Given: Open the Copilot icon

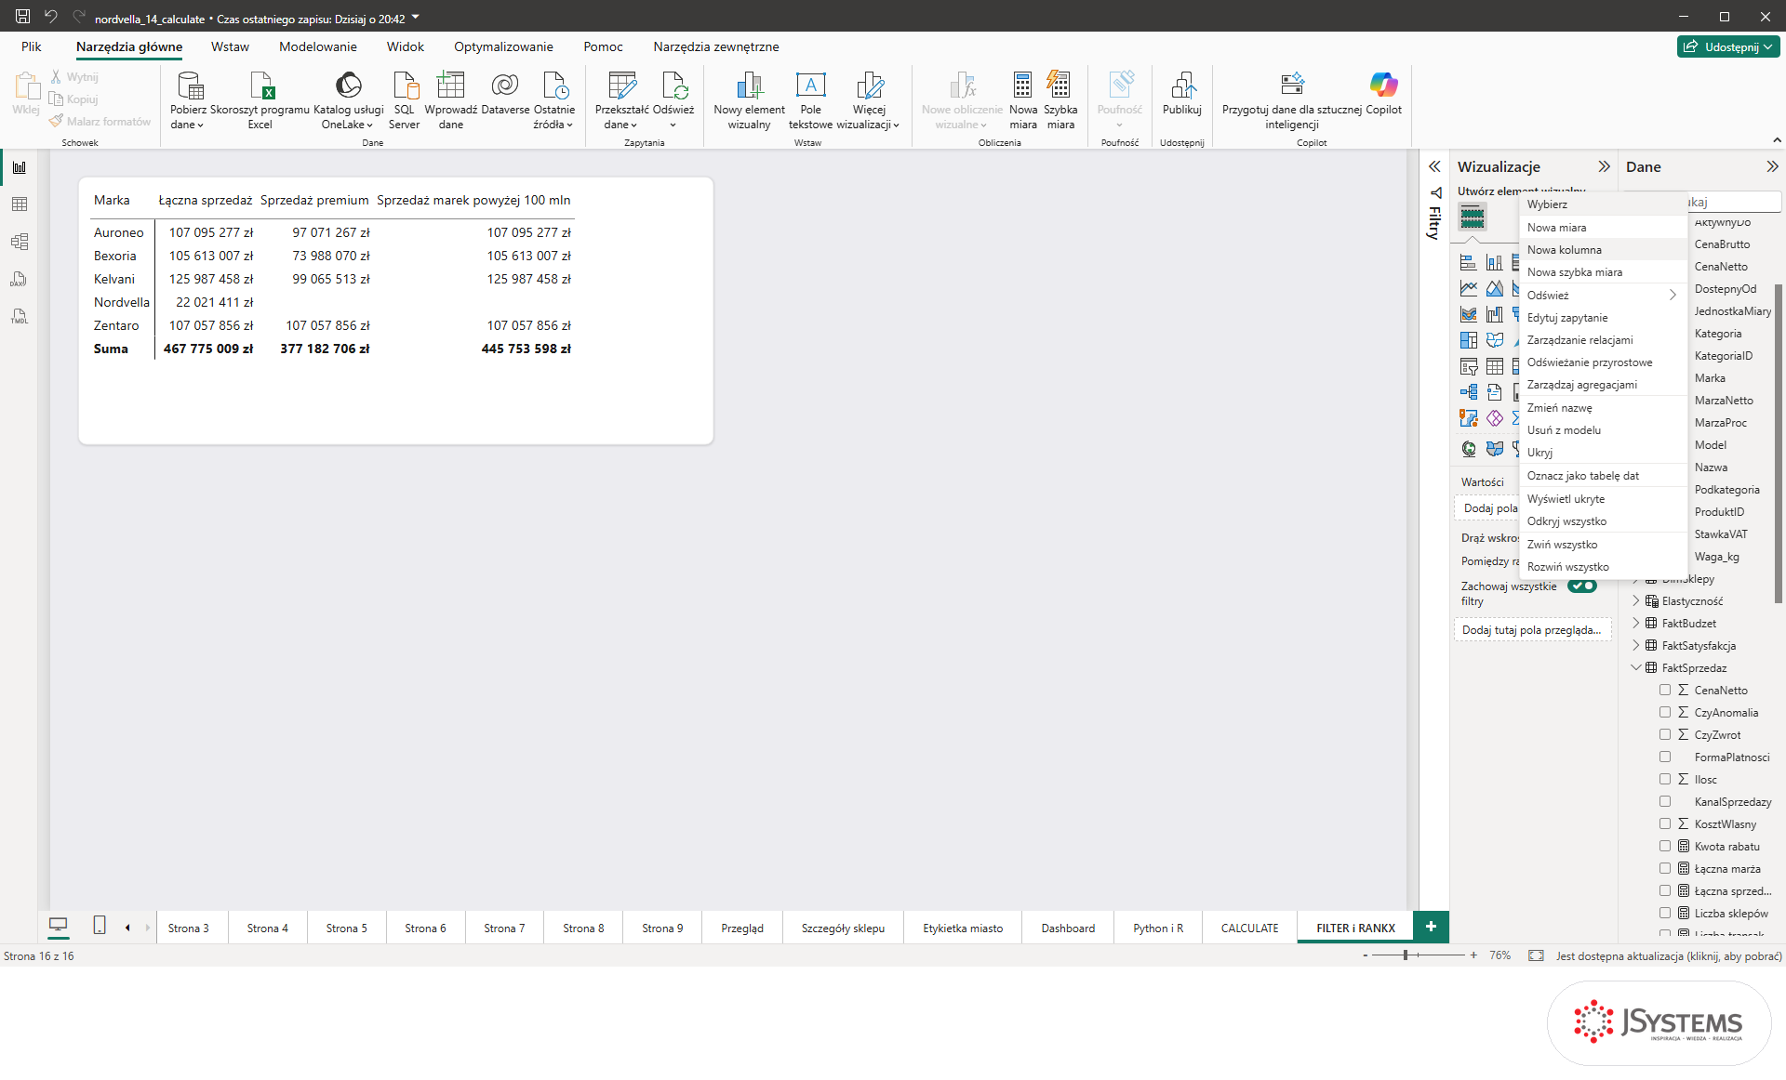Looking at the screenshot, I should (x=1383, y=86).
